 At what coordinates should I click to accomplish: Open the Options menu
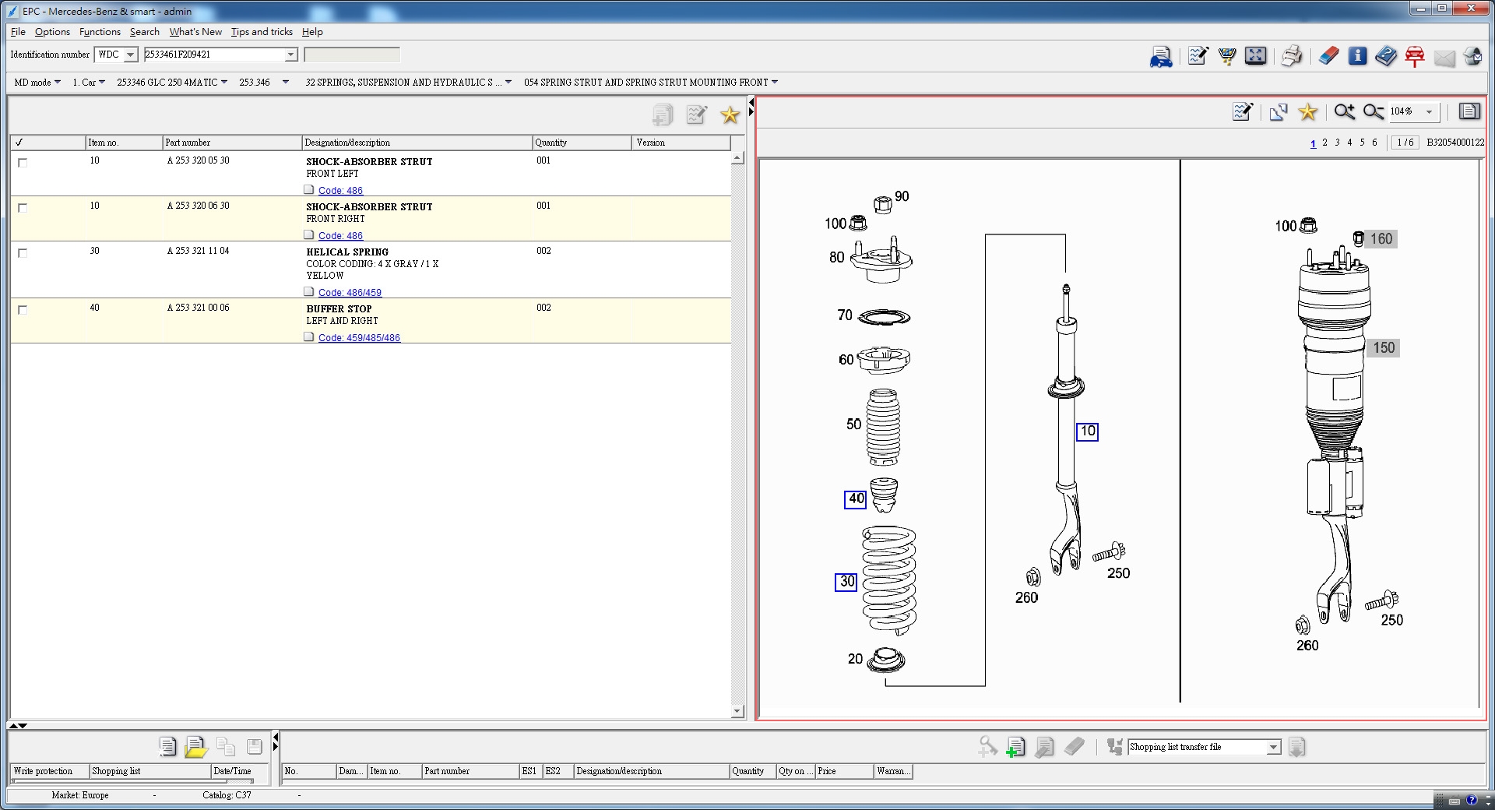point(52,32)
